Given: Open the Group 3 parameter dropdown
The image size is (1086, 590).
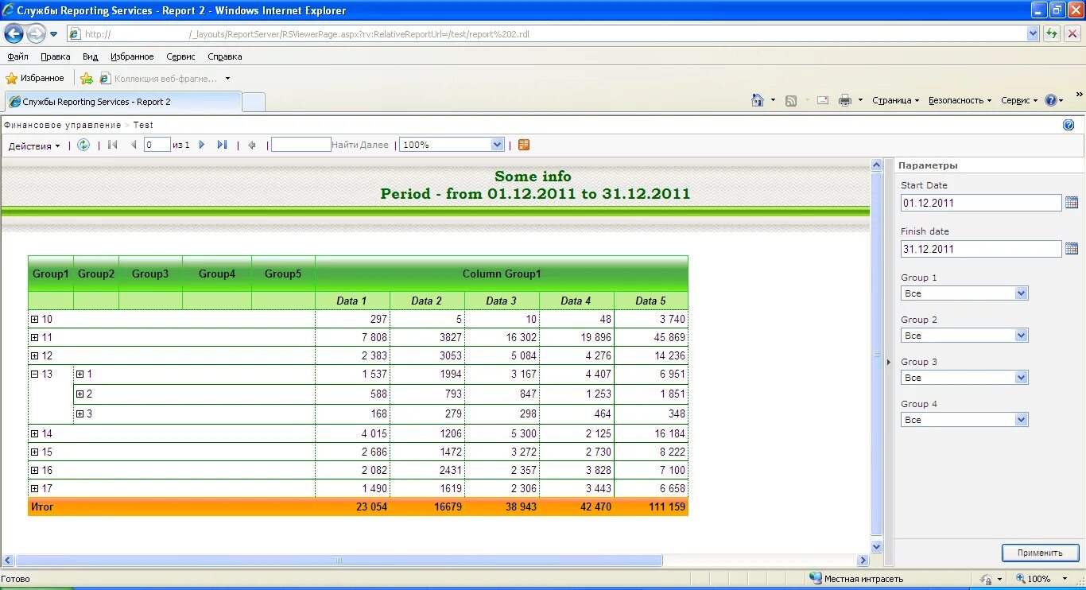Looking at the screenshot, I should pyautogui.click(x=1021, y=378).
